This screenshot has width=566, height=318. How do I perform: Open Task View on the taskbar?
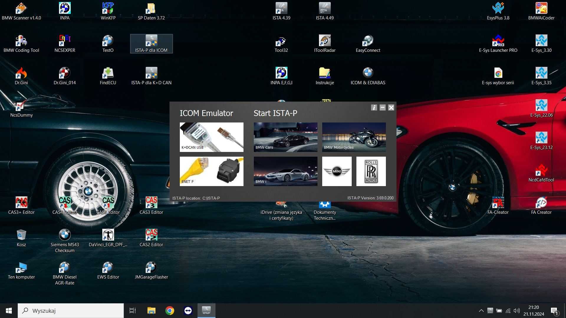[x=133, y=311]
